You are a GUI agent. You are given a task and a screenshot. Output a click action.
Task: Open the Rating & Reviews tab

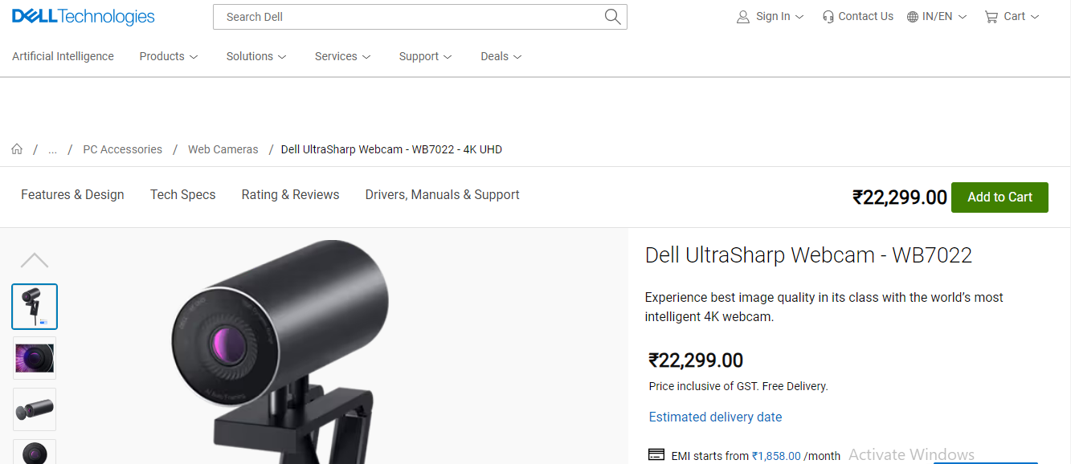click(x=290, y=195)
